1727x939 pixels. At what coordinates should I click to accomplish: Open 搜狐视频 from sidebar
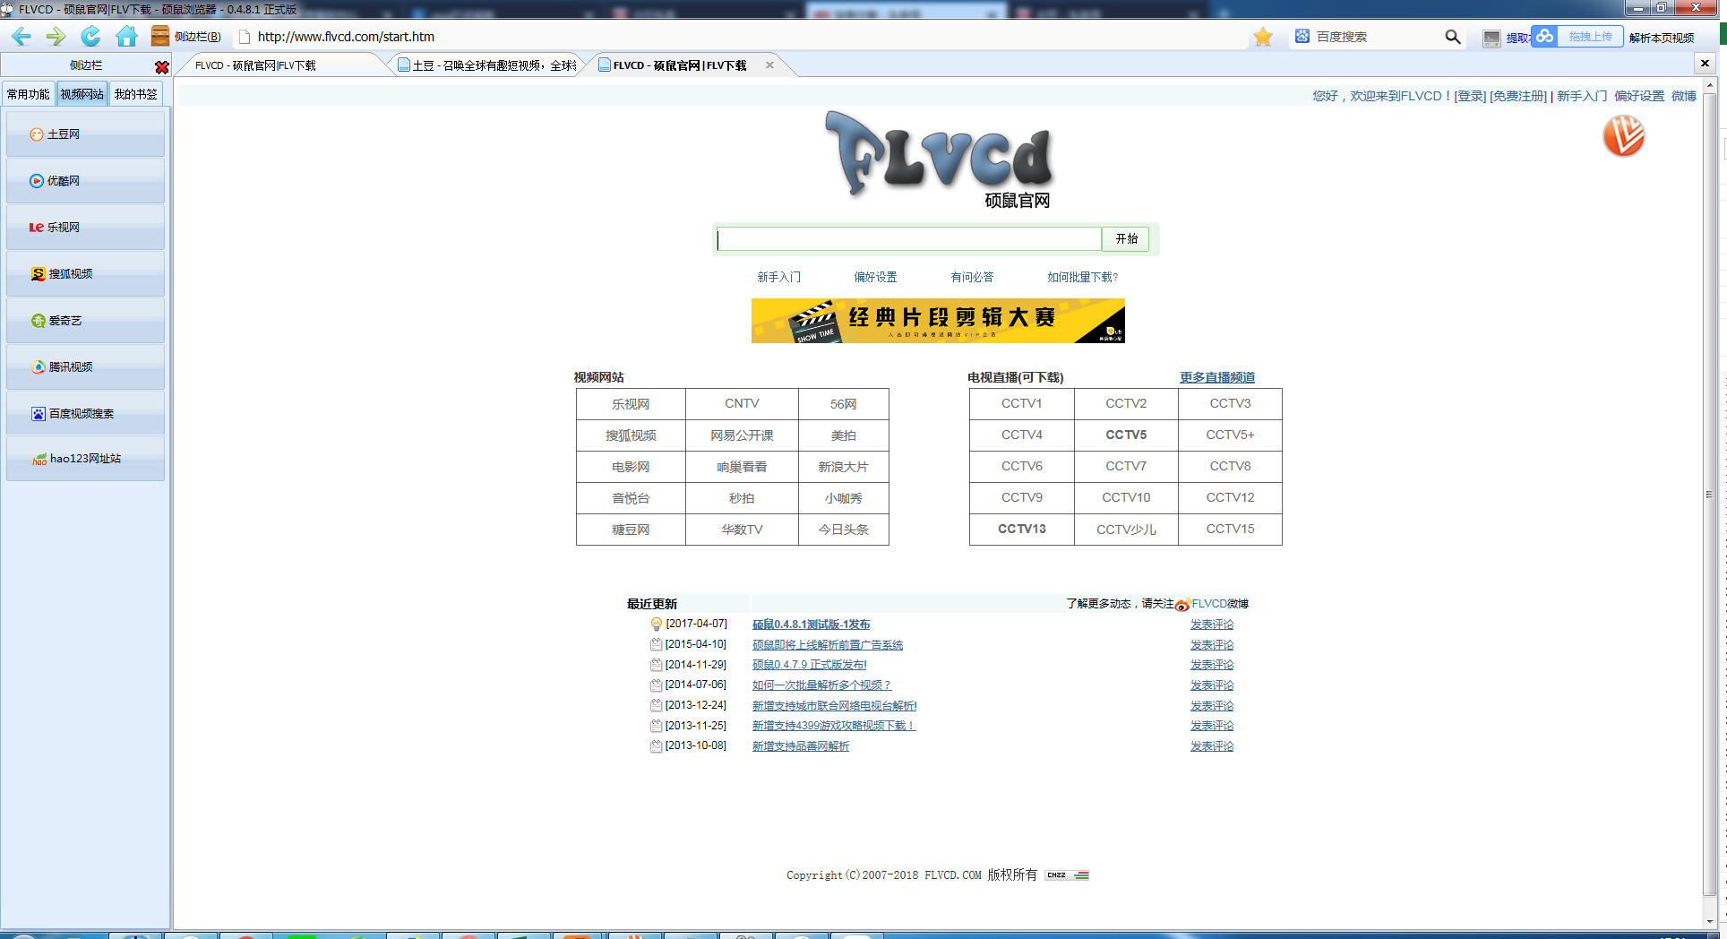point(85,274)
